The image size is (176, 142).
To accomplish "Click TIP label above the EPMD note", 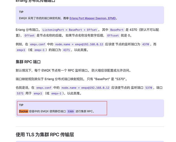I will pyautogui.click(x=21, y=12).
